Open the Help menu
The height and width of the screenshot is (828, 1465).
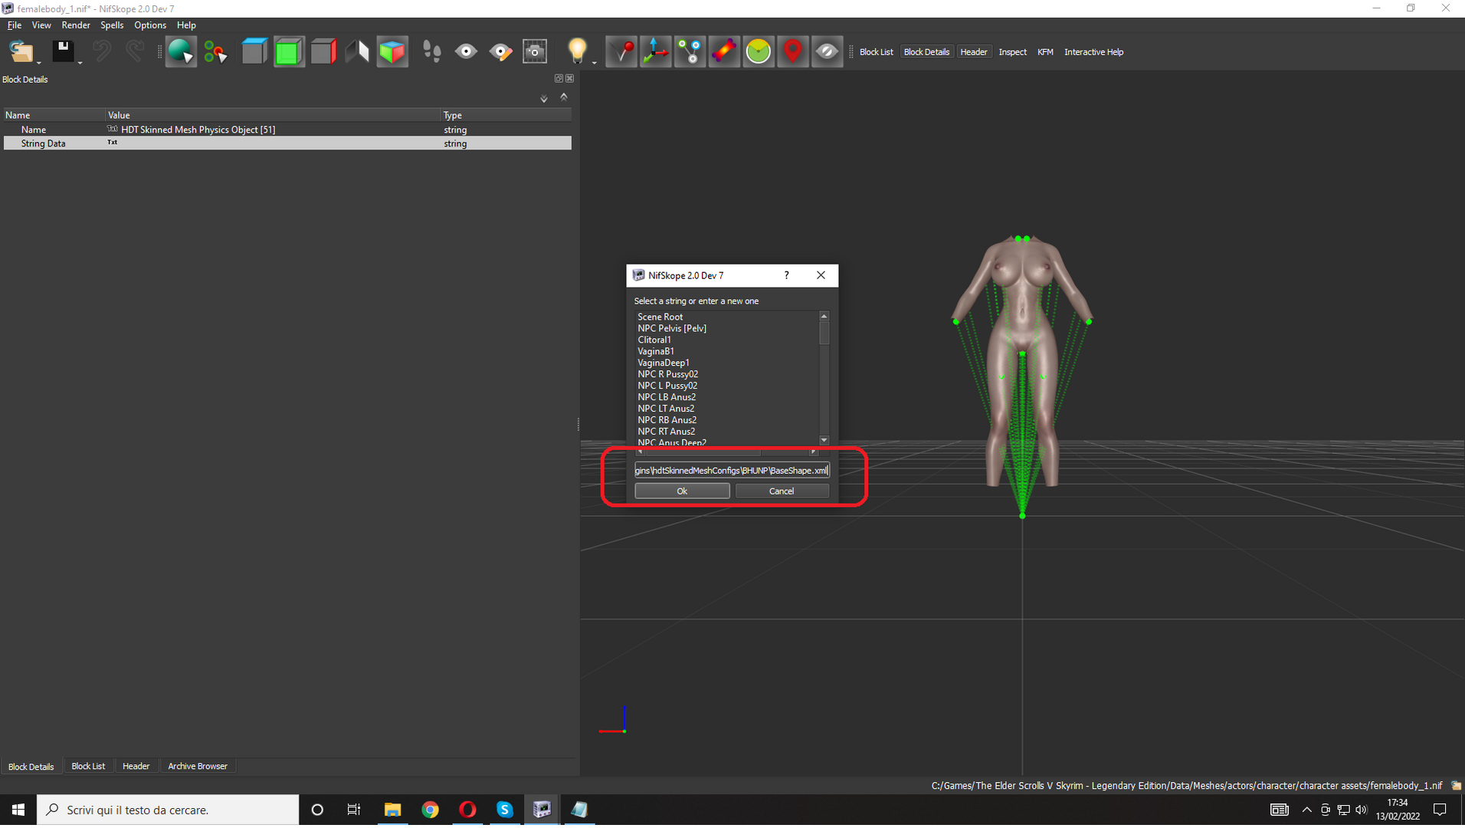(x=186, y=25)
